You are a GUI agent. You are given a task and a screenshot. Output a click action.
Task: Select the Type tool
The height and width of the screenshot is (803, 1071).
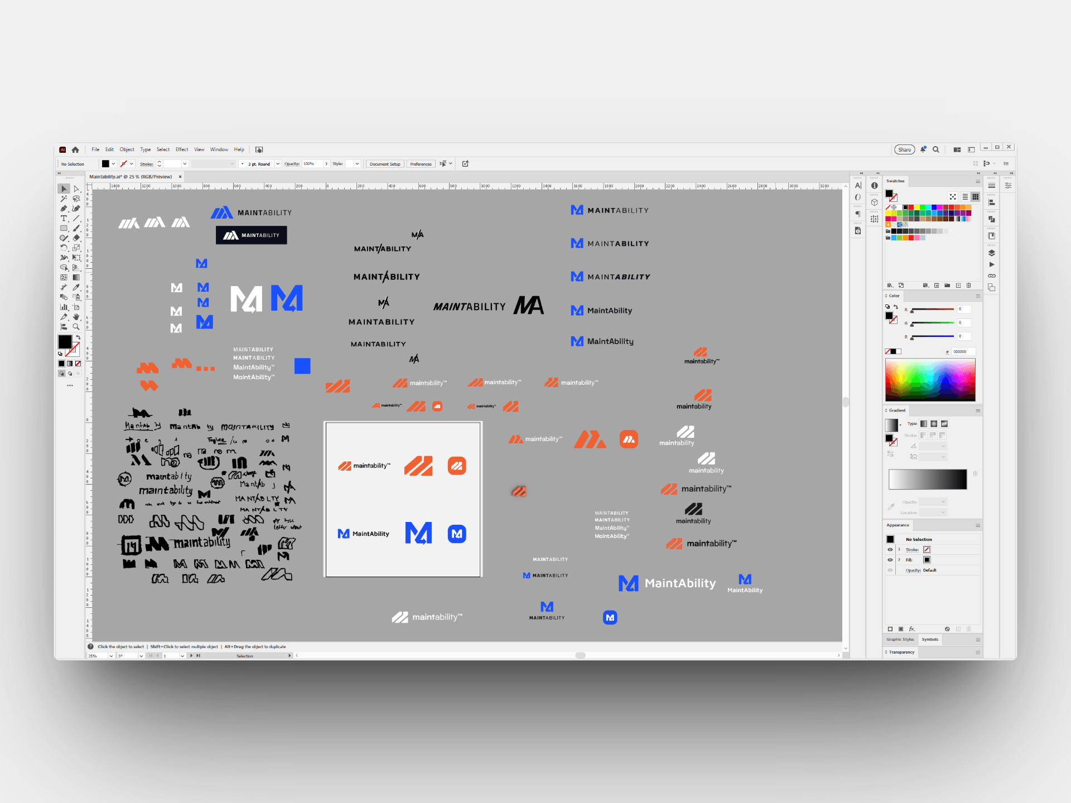tap(64, 219)
